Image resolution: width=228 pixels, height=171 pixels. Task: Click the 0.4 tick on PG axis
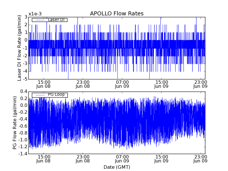click(24, 91)
